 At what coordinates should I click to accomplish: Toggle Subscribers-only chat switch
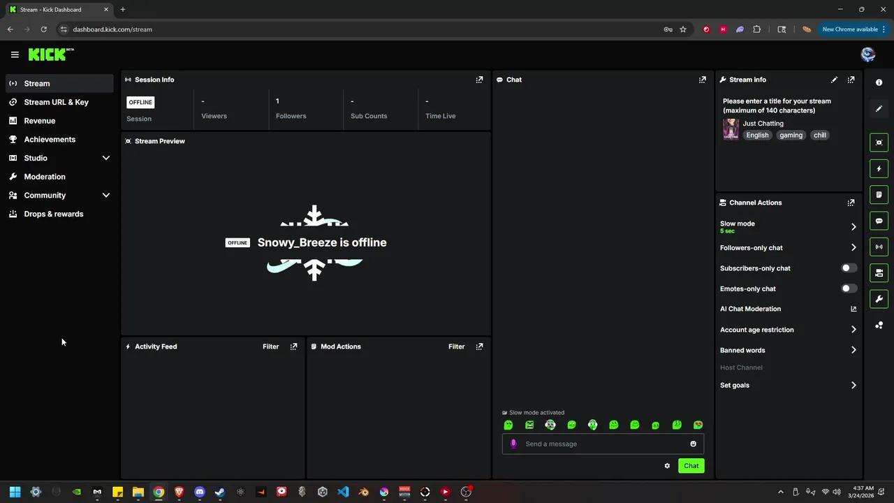[849, 268]
